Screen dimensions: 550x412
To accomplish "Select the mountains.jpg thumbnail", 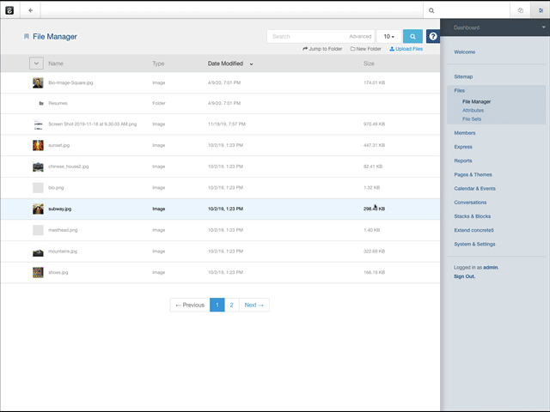I will tap(38, 251).
